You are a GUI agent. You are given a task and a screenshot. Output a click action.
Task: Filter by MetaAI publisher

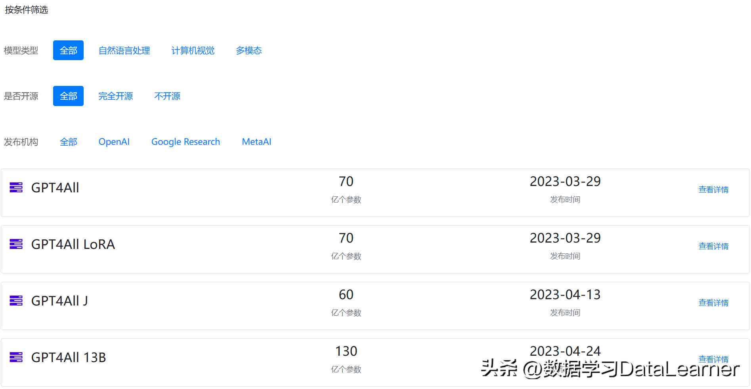coord(256,142)
